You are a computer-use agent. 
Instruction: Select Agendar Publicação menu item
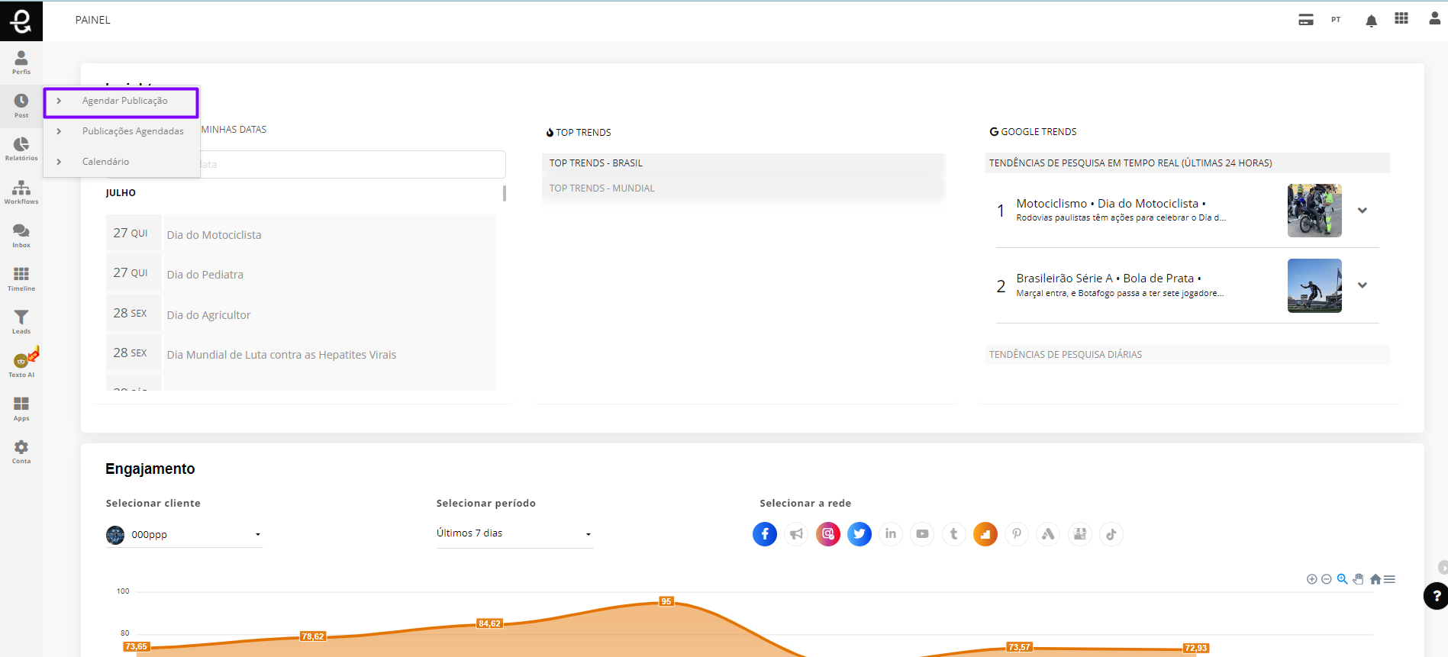[121, 101]
